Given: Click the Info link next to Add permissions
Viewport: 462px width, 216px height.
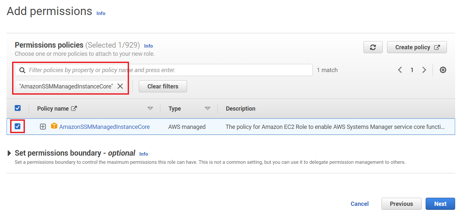Looking at the screenshot, I should (101, 13).
